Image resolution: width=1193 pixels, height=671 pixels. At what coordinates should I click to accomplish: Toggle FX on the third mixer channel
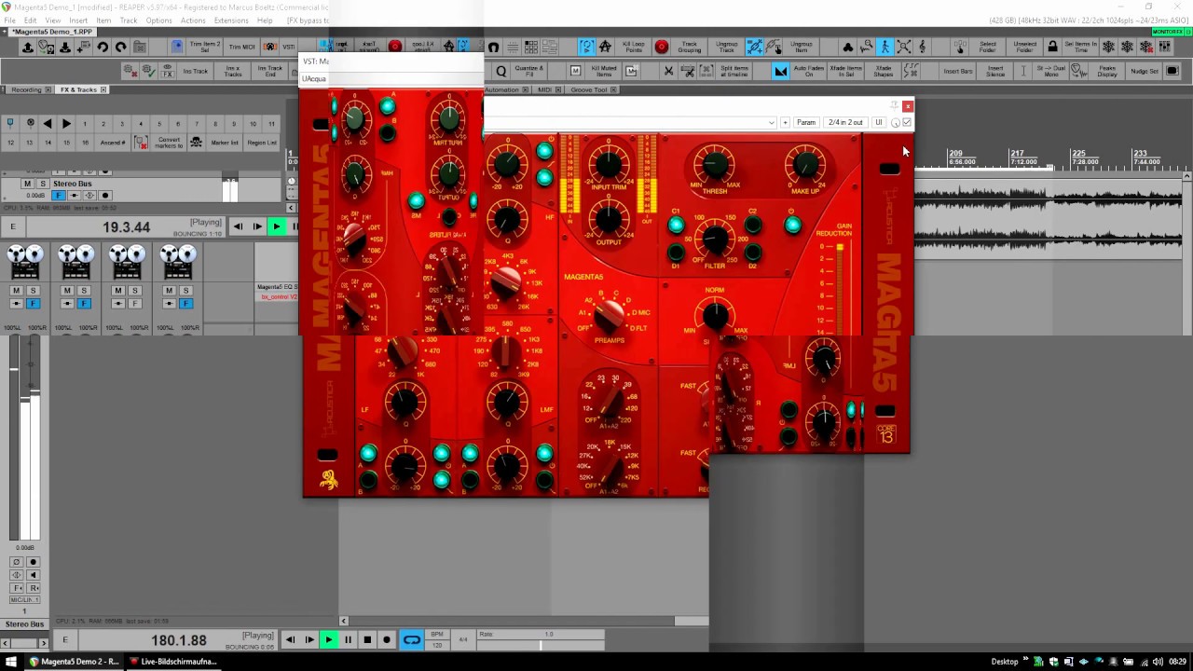click(134, 304)
